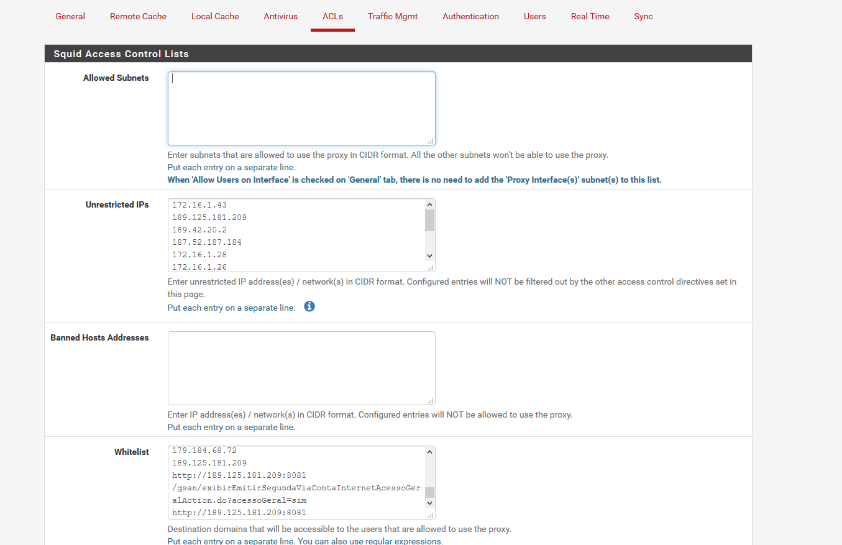Image resolution: width=842 pixels, height=545 pixels.
Task: Click scroll-down arrow in Unrestricted IPs list
Action: point(429,256)
